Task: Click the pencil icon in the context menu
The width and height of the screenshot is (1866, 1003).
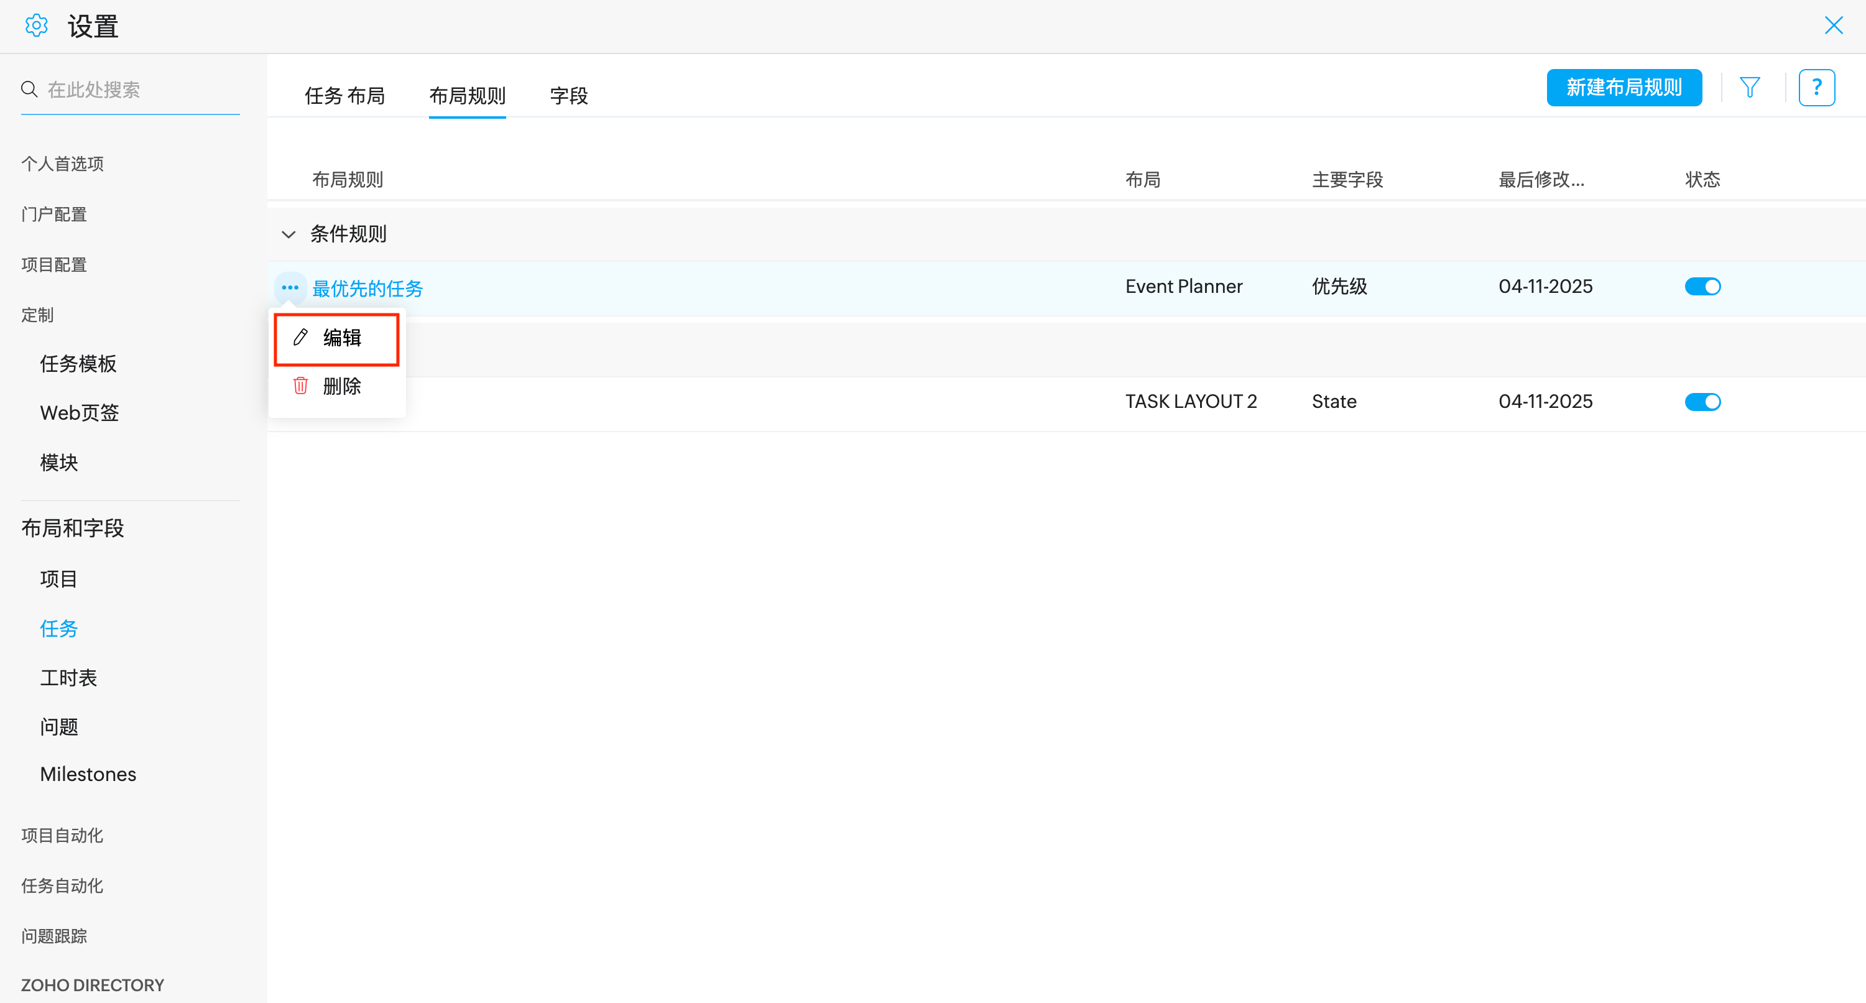Action: (x=300, y=338)
